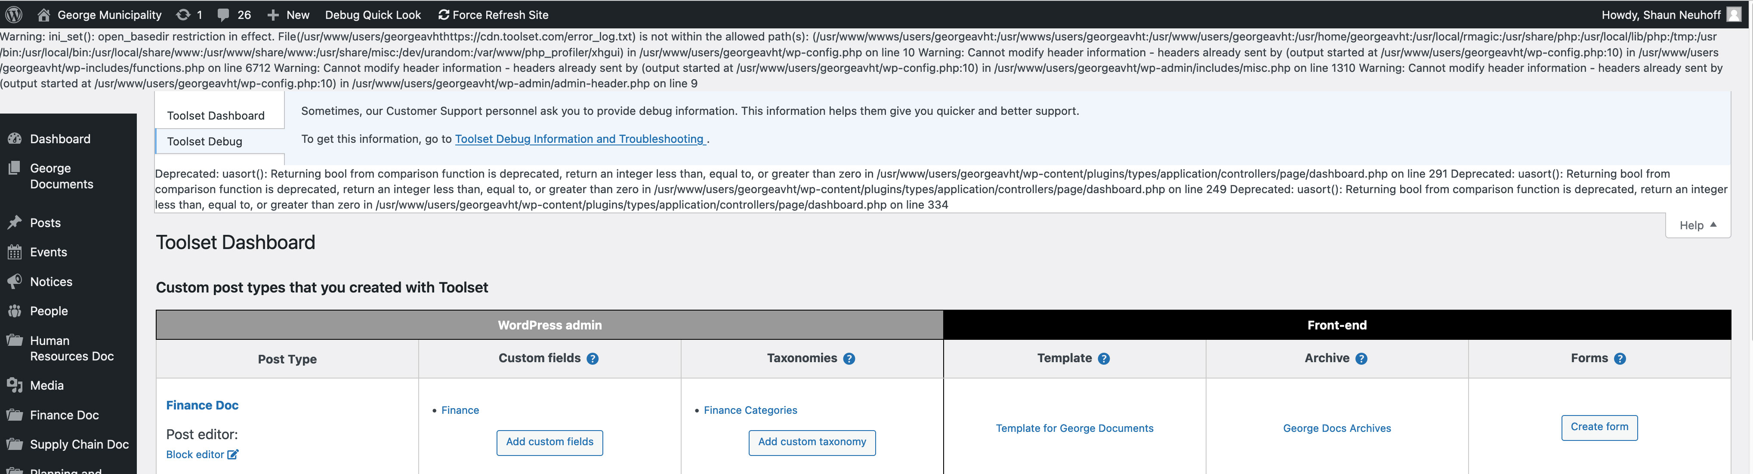The height and width of the screenshot is (474, 1753).
Task: Open the New content menu in admin bar
Action: click(x=289, y=14)
